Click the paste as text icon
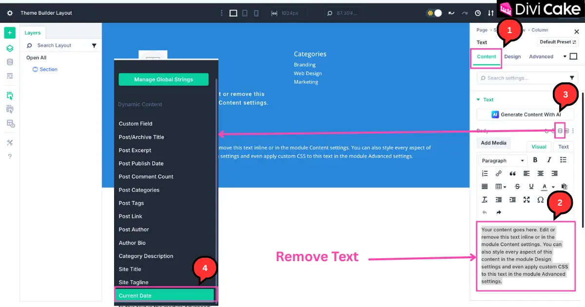This screenshot has height=307, width=585. [565, 187]
